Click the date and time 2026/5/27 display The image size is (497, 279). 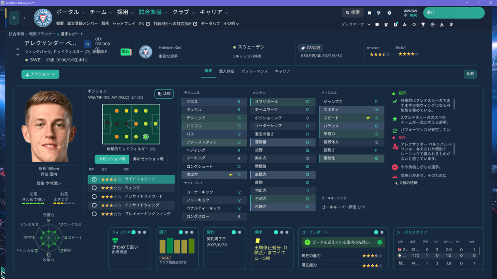[410, 12]
